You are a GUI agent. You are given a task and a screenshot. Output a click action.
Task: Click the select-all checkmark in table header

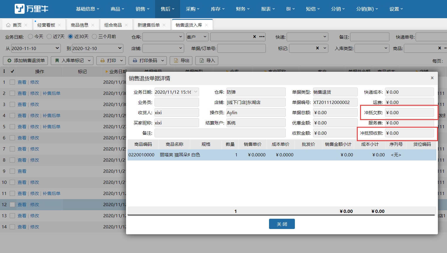point(12,71)
